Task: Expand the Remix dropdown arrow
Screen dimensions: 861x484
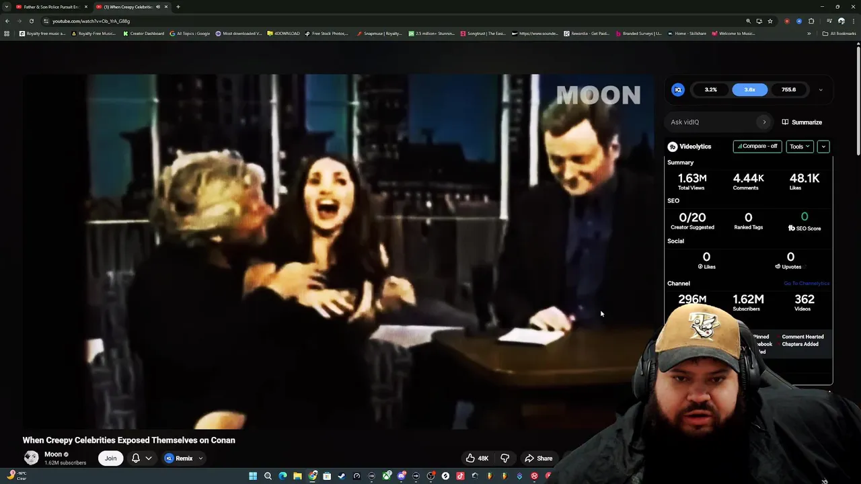Action: pos(200,458)
